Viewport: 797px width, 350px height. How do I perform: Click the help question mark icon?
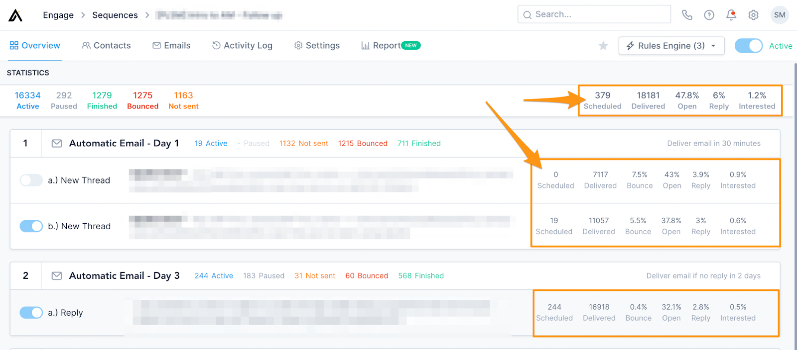click(x=709, y=15)
